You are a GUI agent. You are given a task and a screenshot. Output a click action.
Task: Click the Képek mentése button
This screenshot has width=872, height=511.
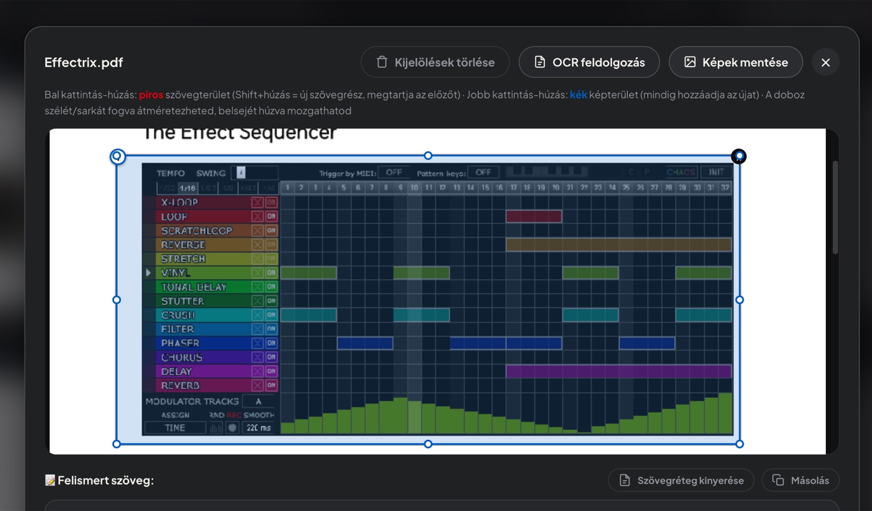tap(736, 62)
